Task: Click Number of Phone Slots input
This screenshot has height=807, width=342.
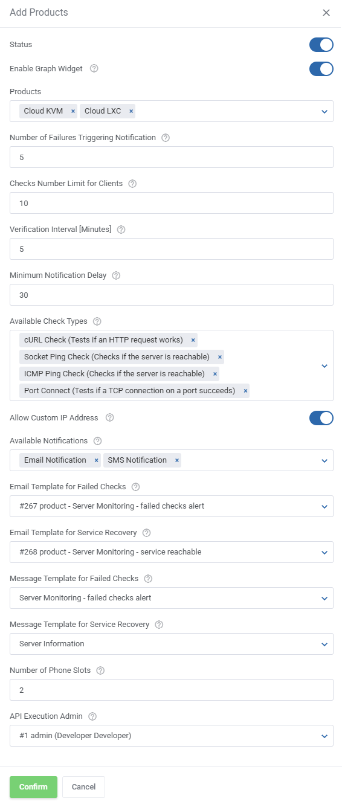Action: [x=172, y=690]
